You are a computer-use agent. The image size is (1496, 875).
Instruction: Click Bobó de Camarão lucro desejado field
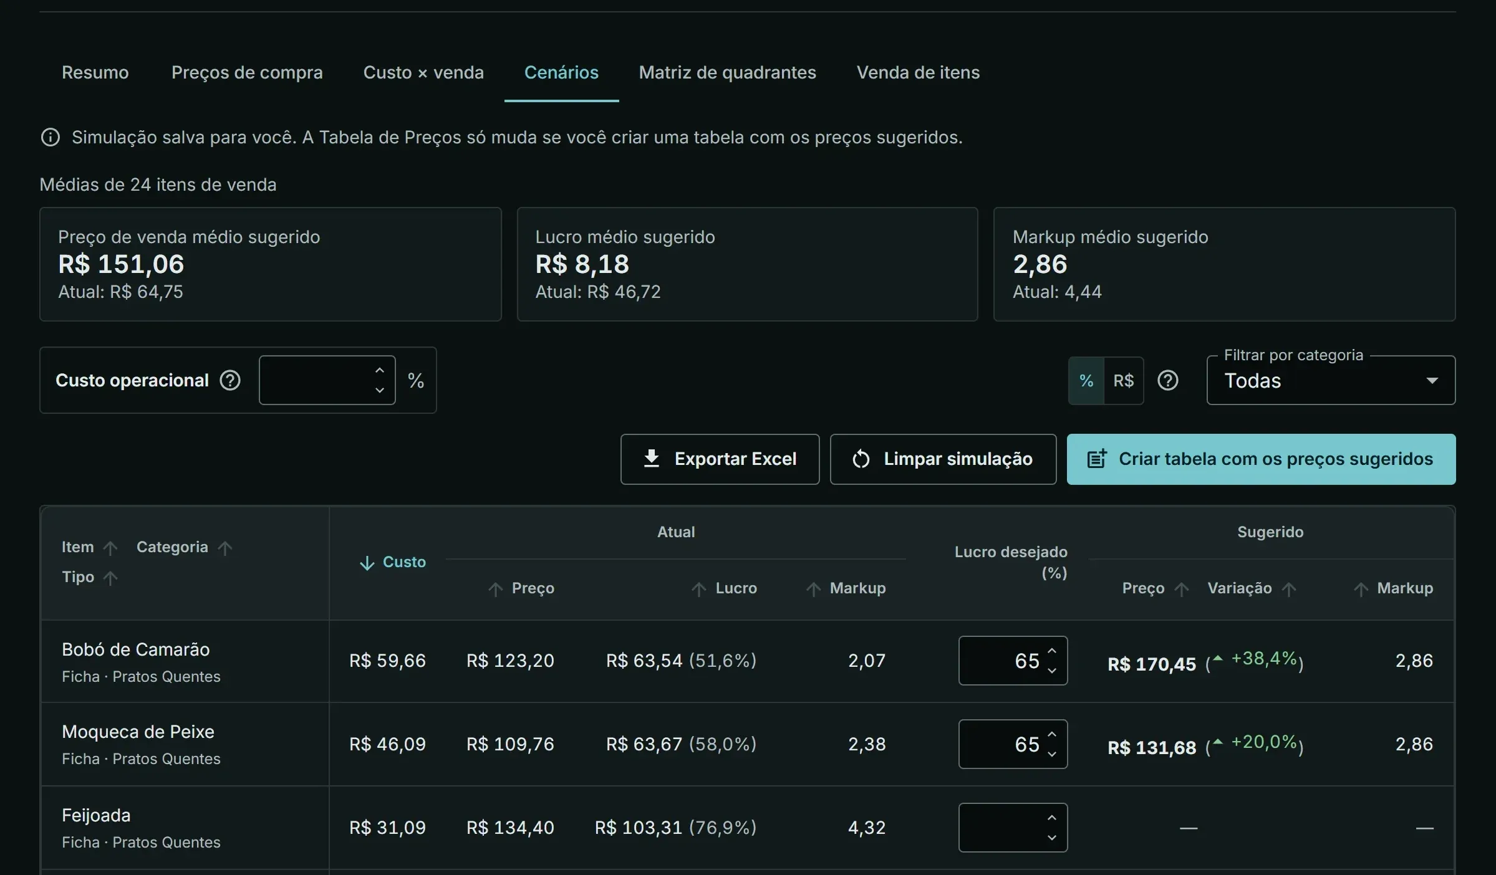(x=1013, y=661)
